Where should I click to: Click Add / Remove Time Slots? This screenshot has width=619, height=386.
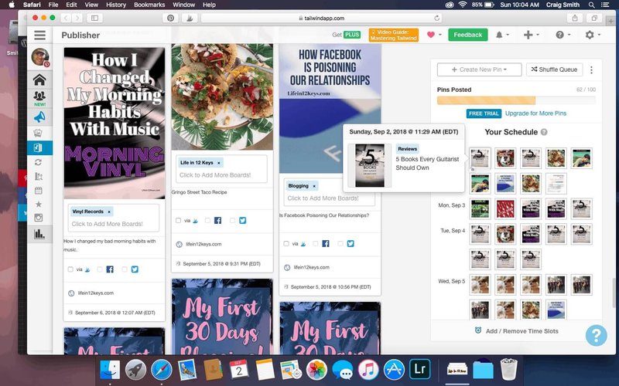[x=517, y=331]
